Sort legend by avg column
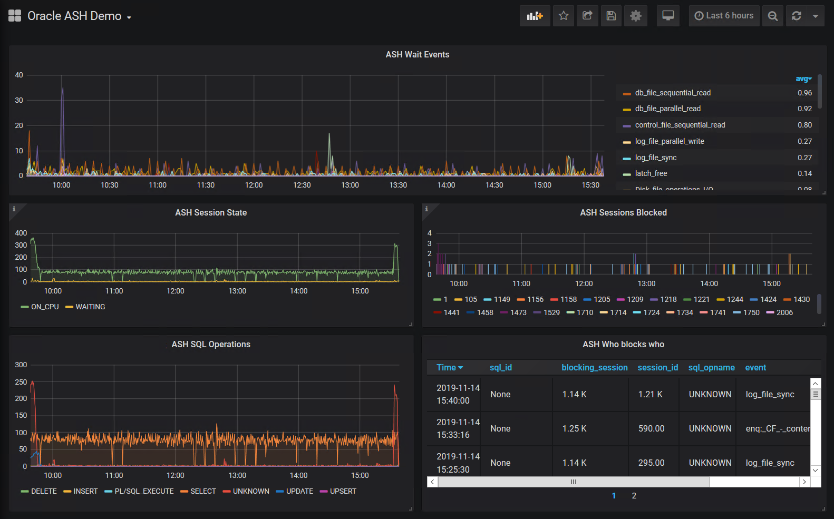Screen dimensions: 834x519 point(803,79)
